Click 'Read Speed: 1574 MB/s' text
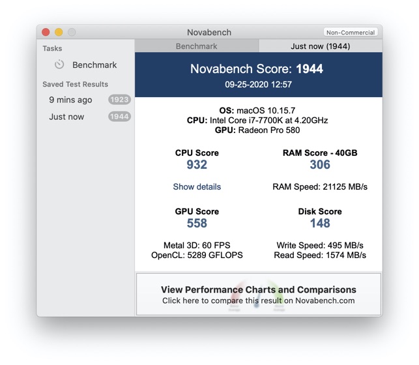 click(320, 255)
